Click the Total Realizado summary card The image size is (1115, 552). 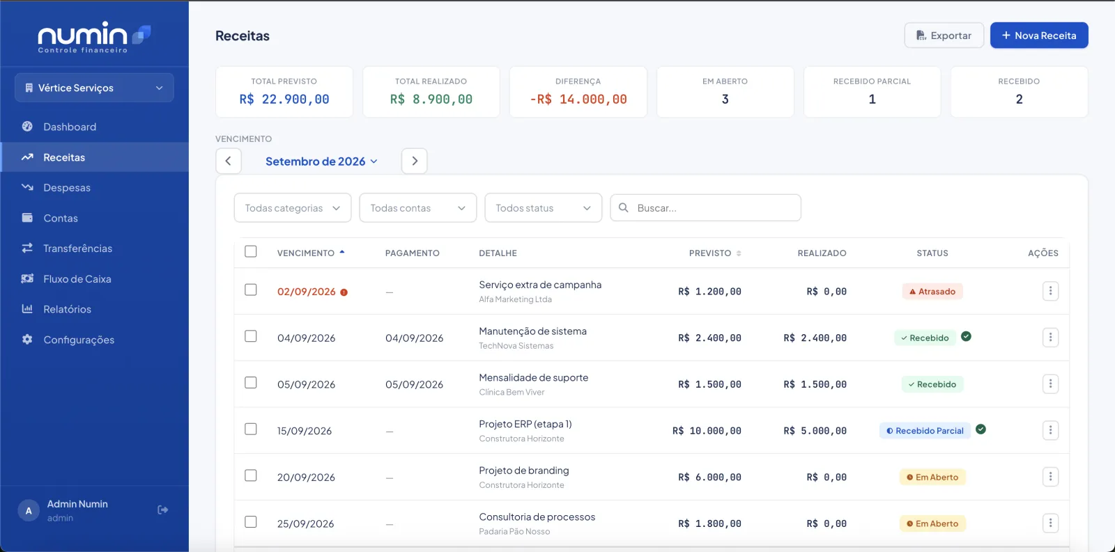click(431, 92)
